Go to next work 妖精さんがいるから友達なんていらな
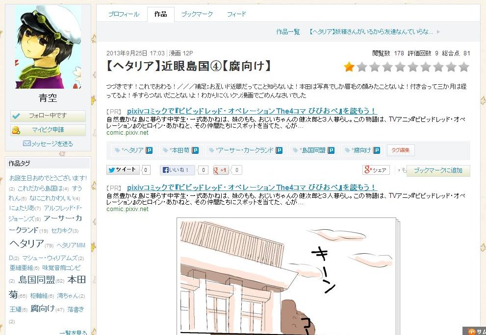Image resolution: width=486 pixels, height=335 pixels. (x=371, y=32)
